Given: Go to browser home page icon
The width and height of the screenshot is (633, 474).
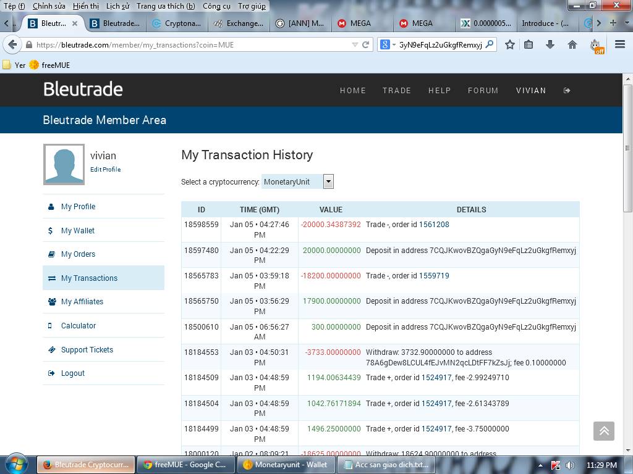Looking at the screenshot, I should [572, 44].
